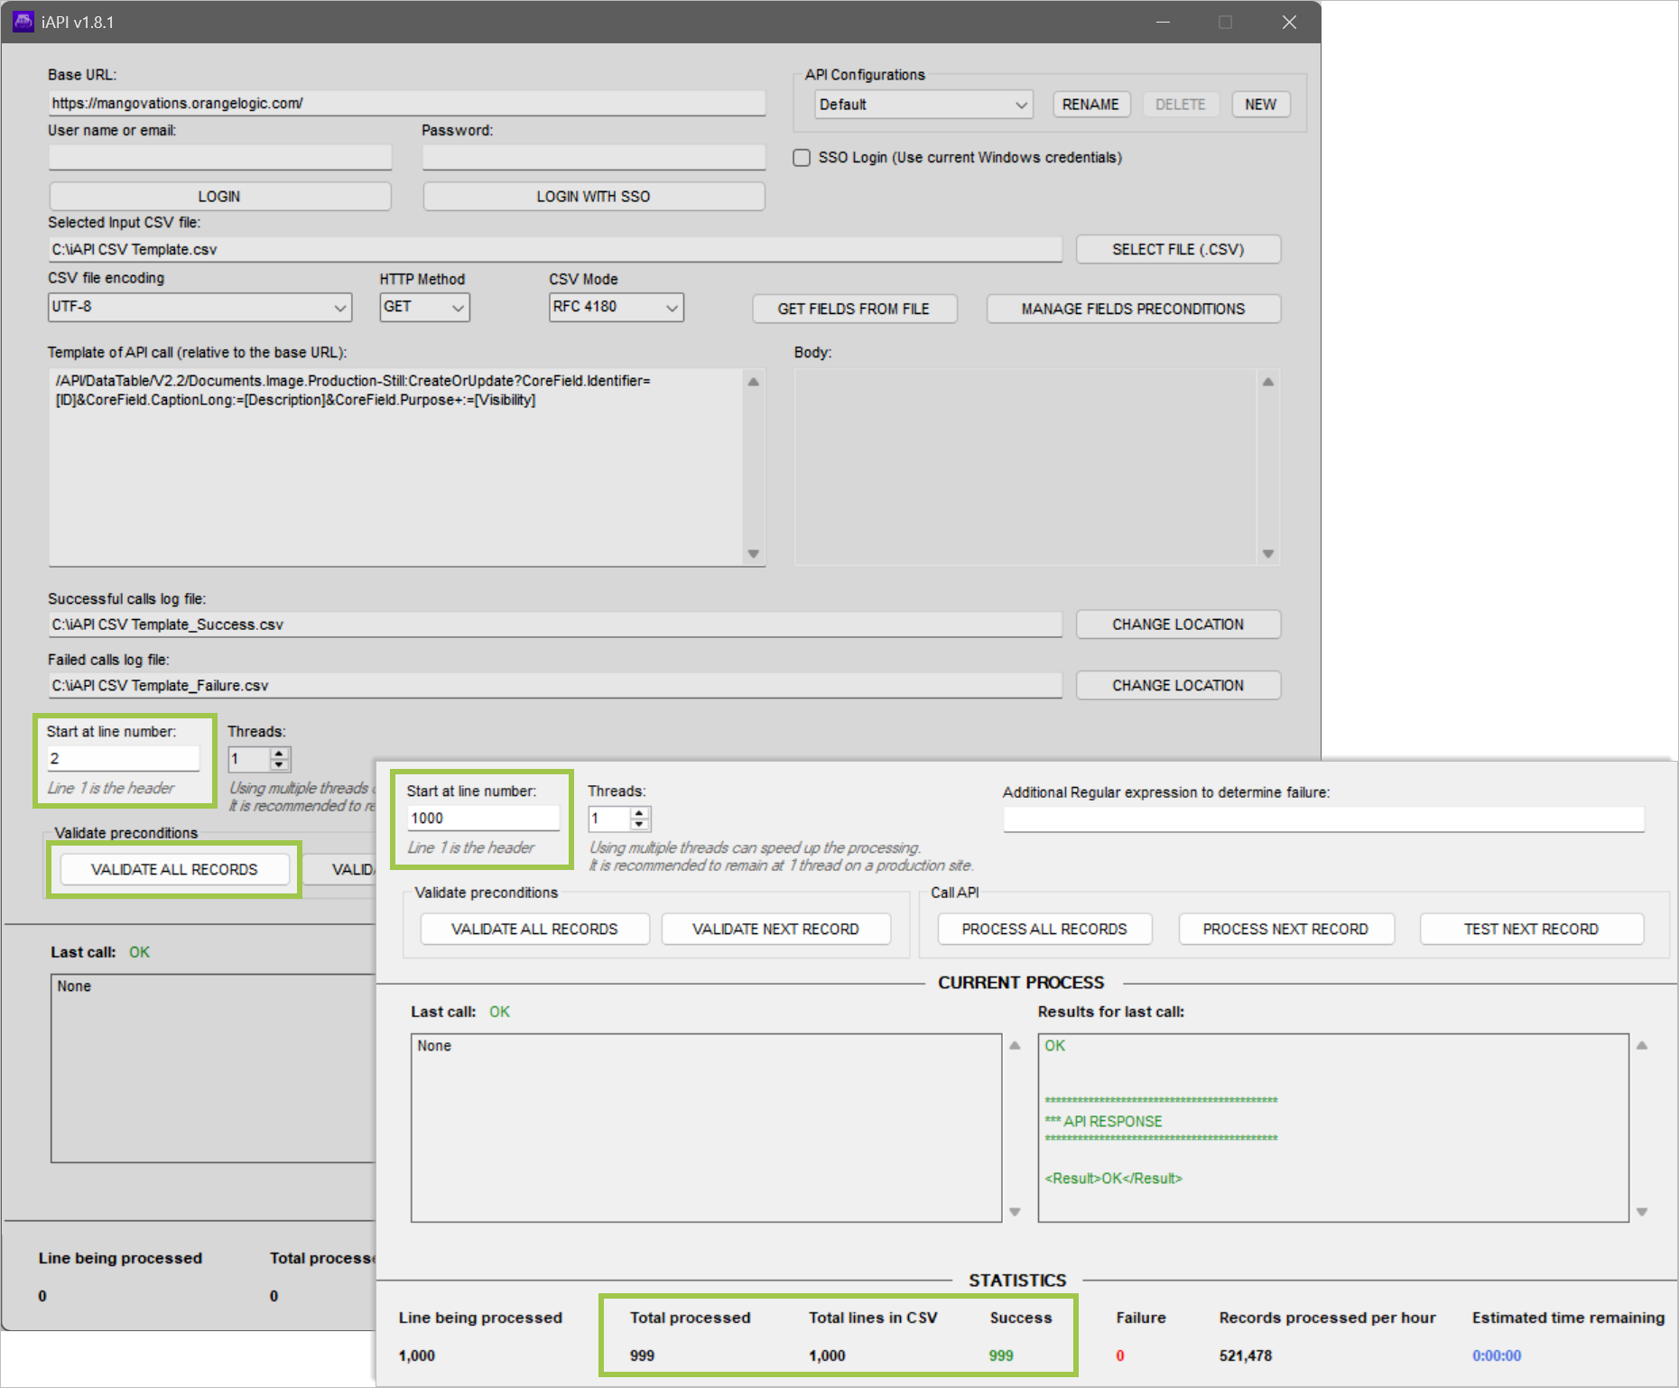Click TEST NEXT RECORD button

pyautogui.click(x=1531, y=930)
